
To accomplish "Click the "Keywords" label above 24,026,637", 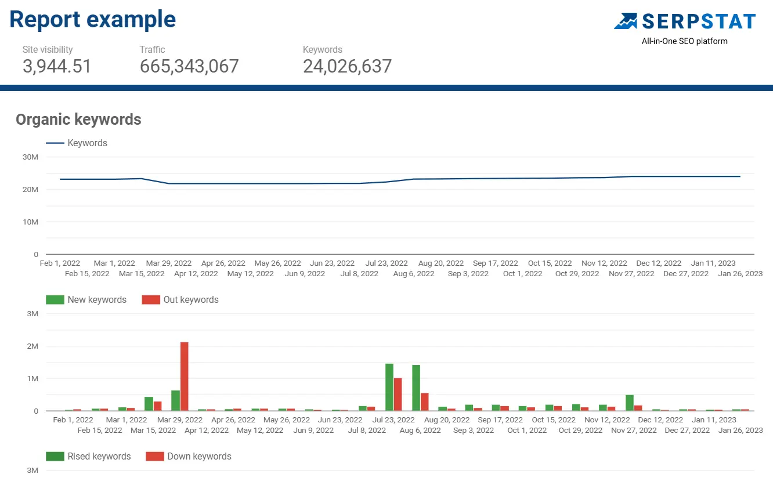I will click(x=322, y=50).
